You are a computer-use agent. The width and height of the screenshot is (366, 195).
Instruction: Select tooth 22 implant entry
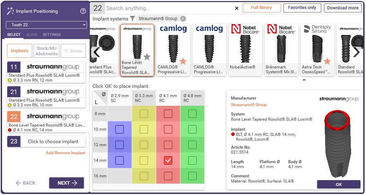(46, 122)
